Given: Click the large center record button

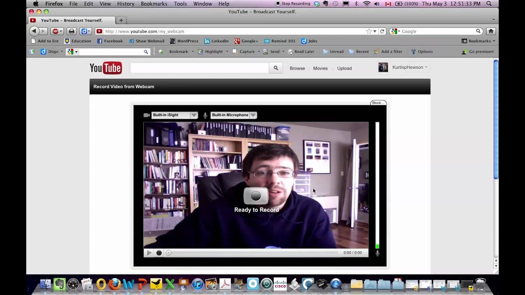Looking at the screenshot, I should click(256, 196).
